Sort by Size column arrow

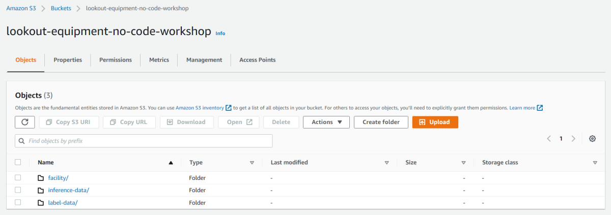[x=464, y=163]
